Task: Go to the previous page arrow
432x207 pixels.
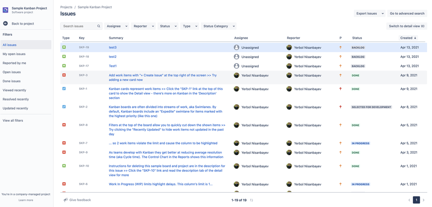Action: point(410,200)
